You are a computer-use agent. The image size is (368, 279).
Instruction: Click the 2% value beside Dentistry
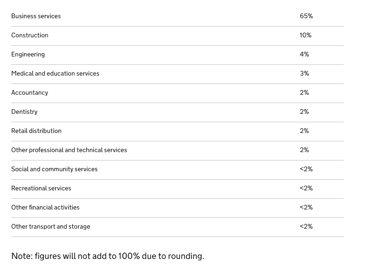304,112
